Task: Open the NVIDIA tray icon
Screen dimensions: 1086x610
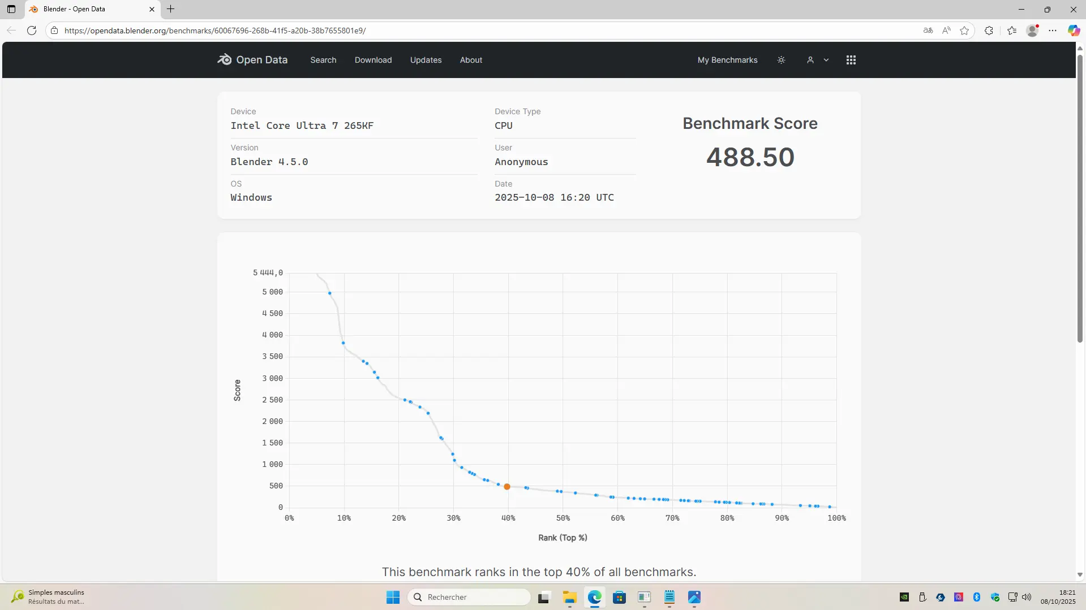Action: (x=904, y=597)
